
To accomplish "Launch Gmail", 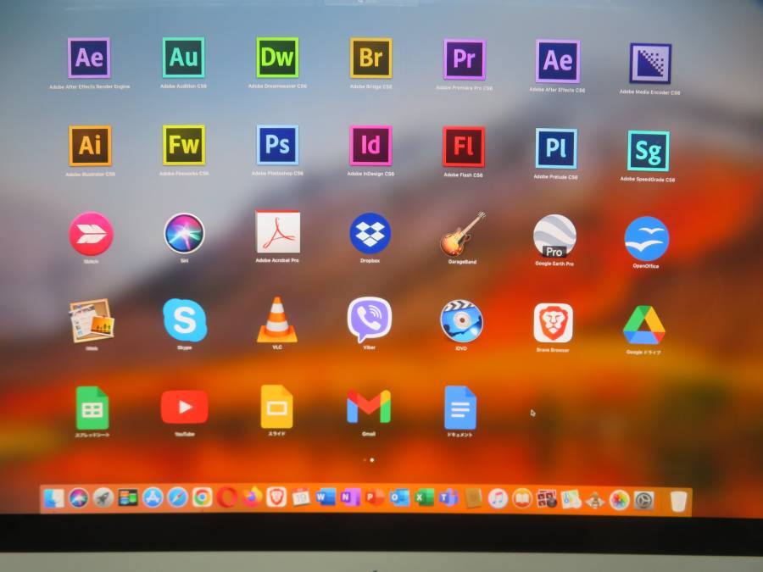I will point(369,408).
